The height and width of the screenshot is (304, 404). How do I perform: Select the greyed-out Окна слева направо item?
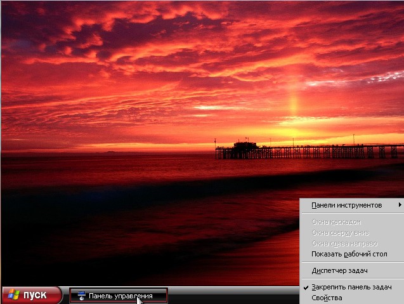point(344,243)
